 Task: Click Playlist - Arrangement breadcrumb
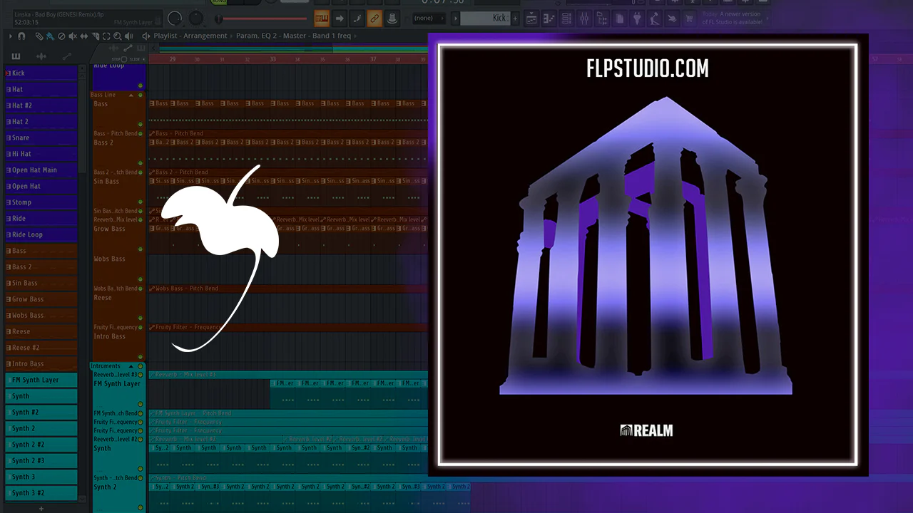tap(190, 36)
